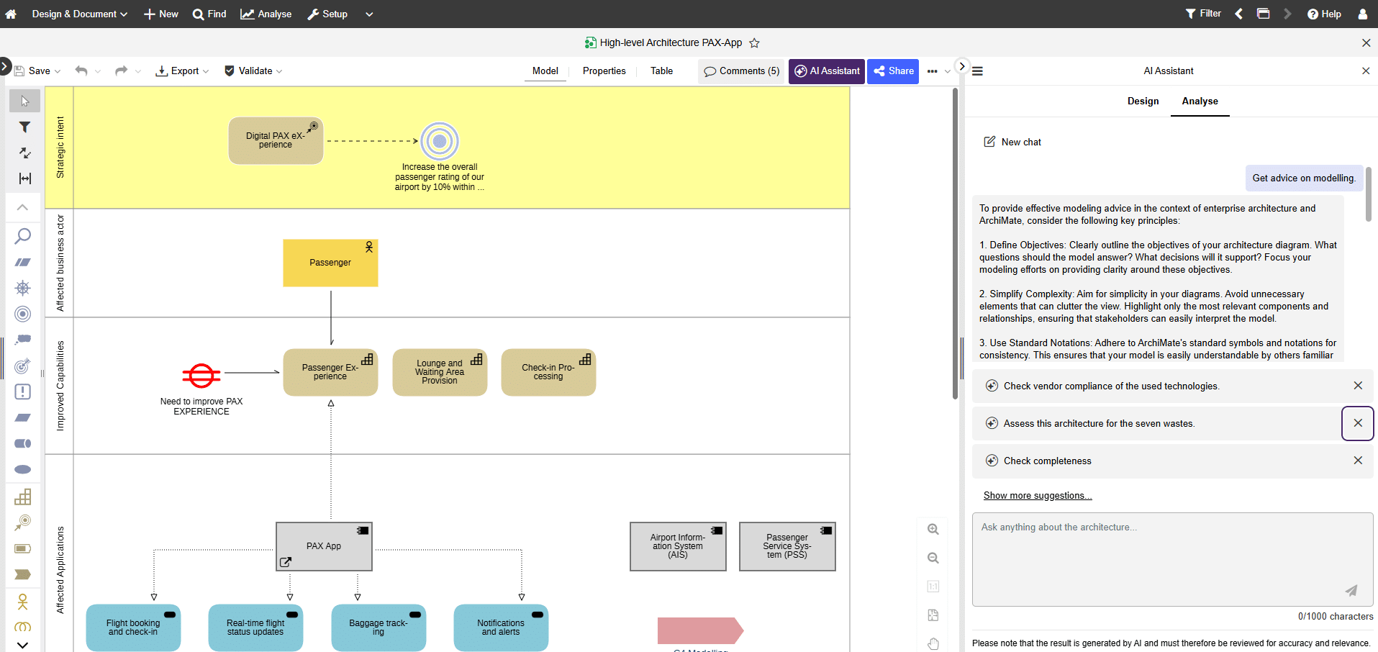The width and height of the screenshot is (1378, 652).
Task: Zoom out of the diagram canvas
Action: click(933, 558)
